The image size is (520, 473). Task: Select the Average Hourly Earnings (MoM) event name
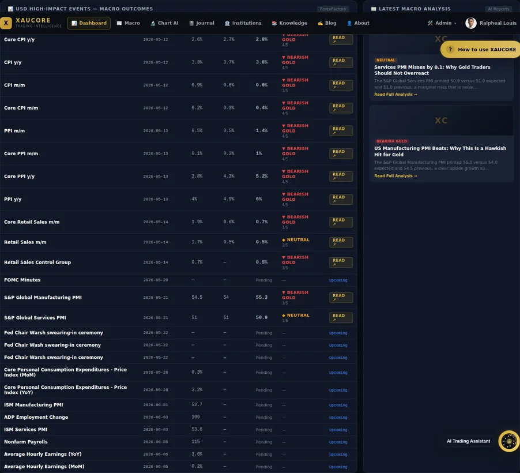[x=44, y=466]
